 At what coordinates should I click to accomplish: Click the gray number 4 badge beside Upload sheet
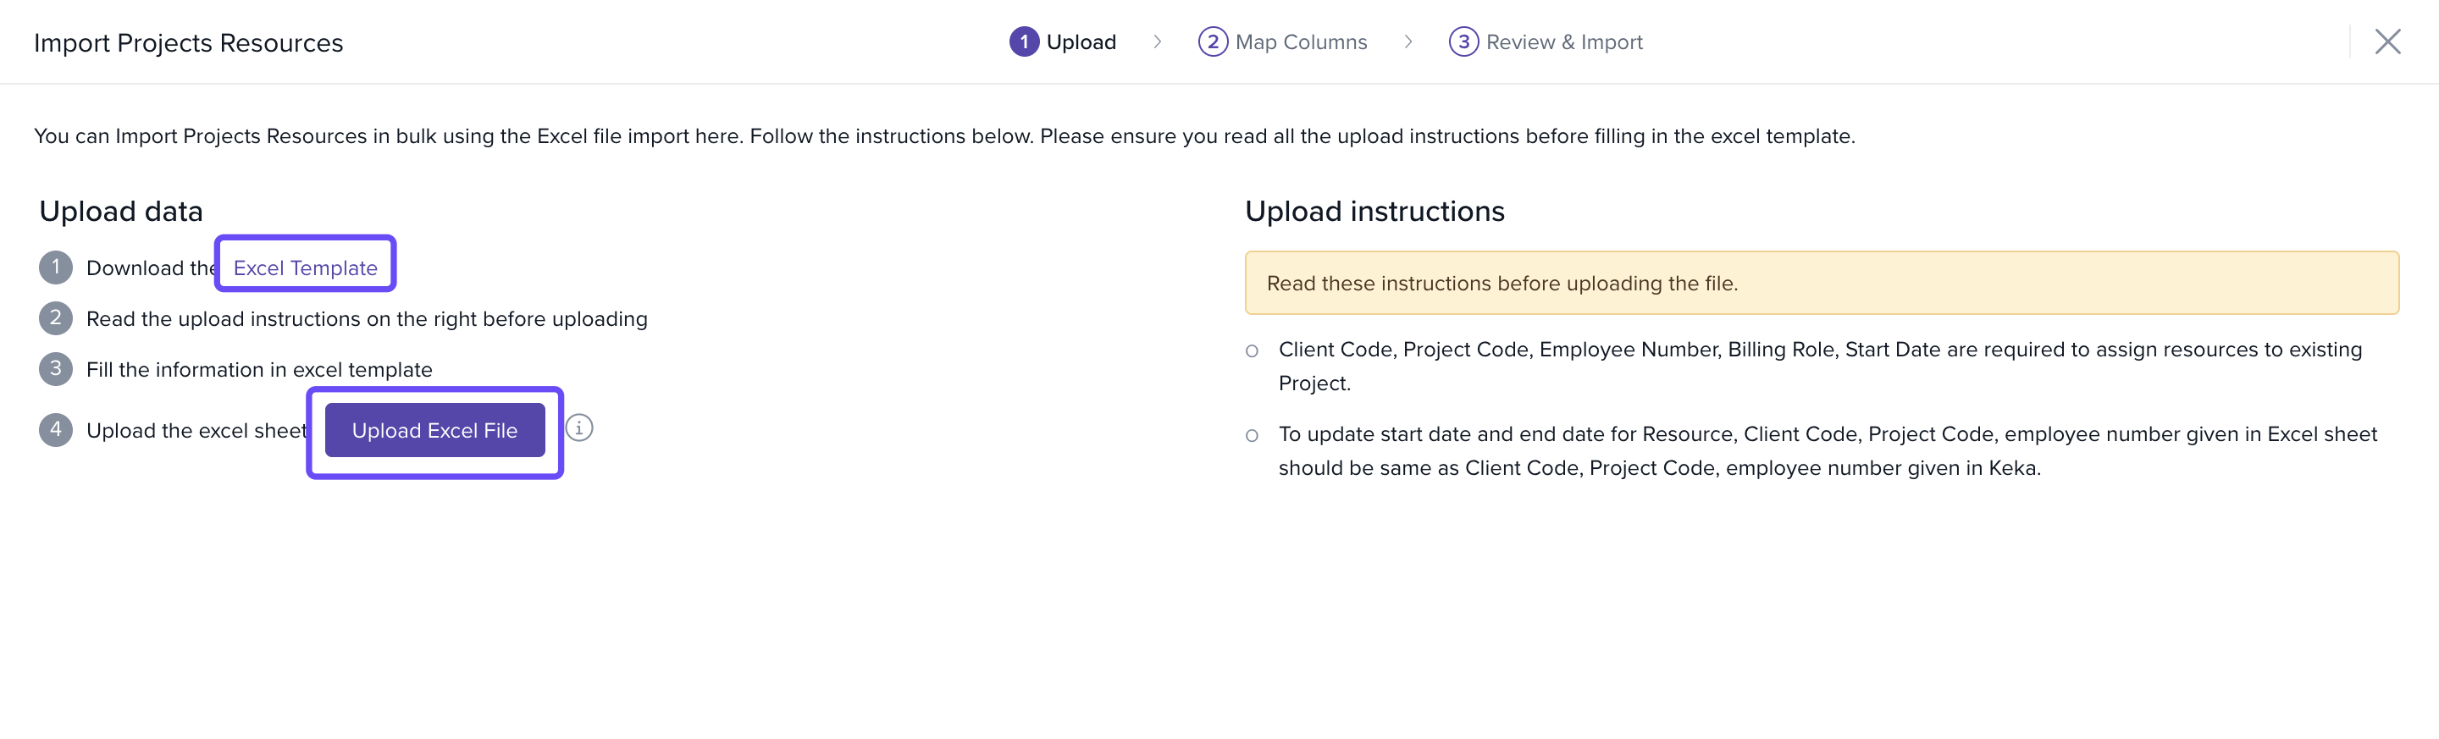click(x=56, y=429)
